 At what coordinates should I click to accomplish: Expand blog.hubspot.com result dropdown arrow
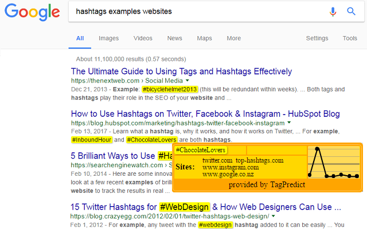tap(289, 123)
